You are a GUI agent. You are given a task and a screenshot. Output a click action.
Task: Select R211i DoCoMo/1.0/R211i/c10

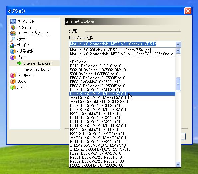coord(122,142)
